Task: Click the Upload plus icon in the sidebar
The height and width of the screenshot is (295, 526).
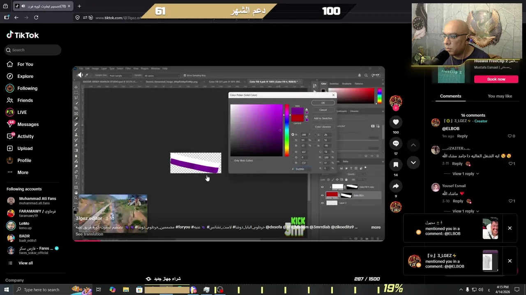Action: (x=10, y=148)
